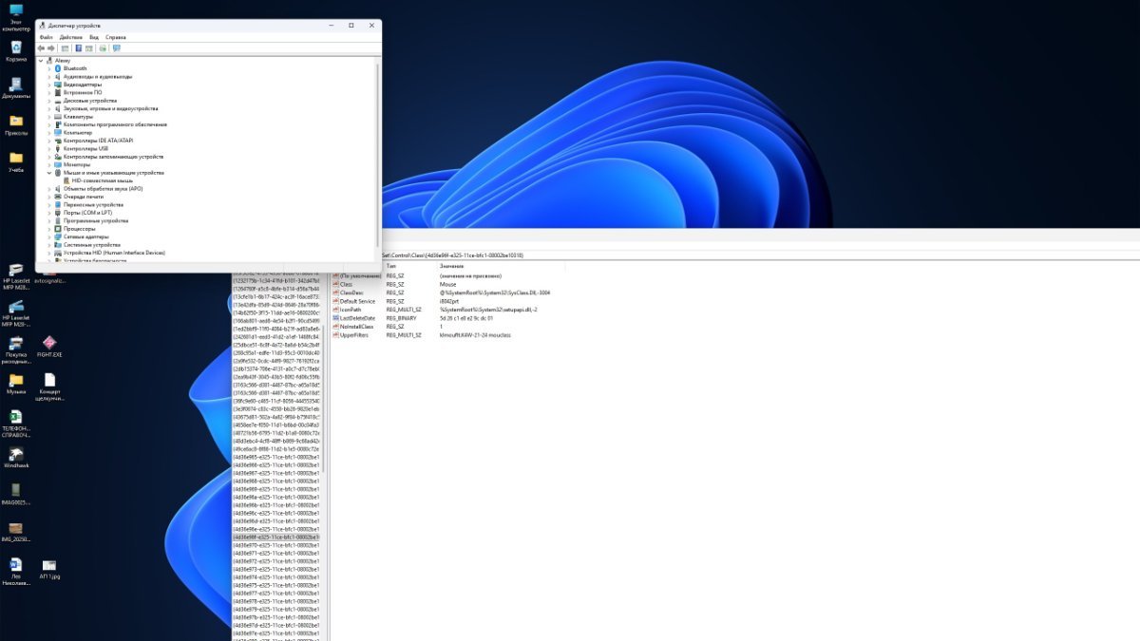Click the registry path address bar
This screenshot has height=641, width=1140.
665,255
